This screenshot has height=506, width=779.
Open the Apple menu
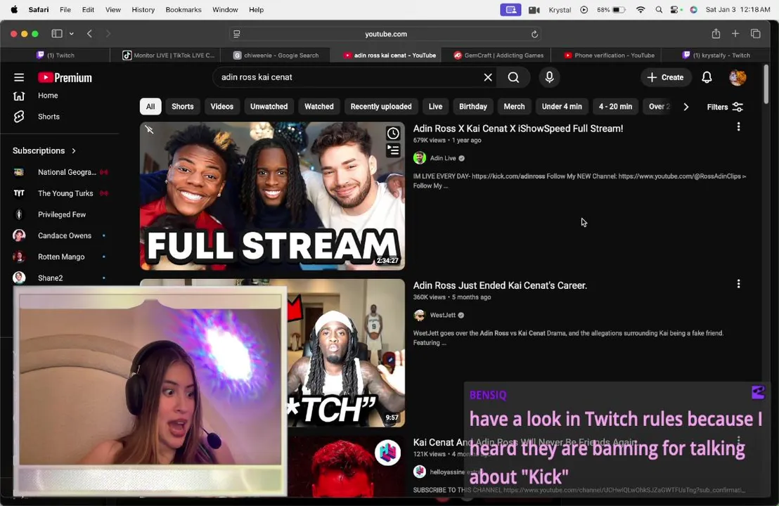pos(14,9)
